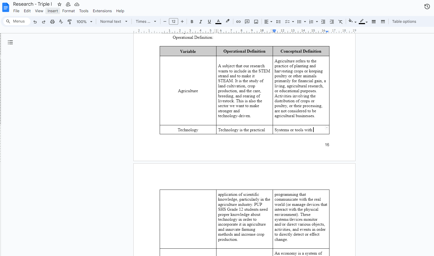Click the 'Technology is the practical' cell
This screenshot has width=434, height=256.
244,130
